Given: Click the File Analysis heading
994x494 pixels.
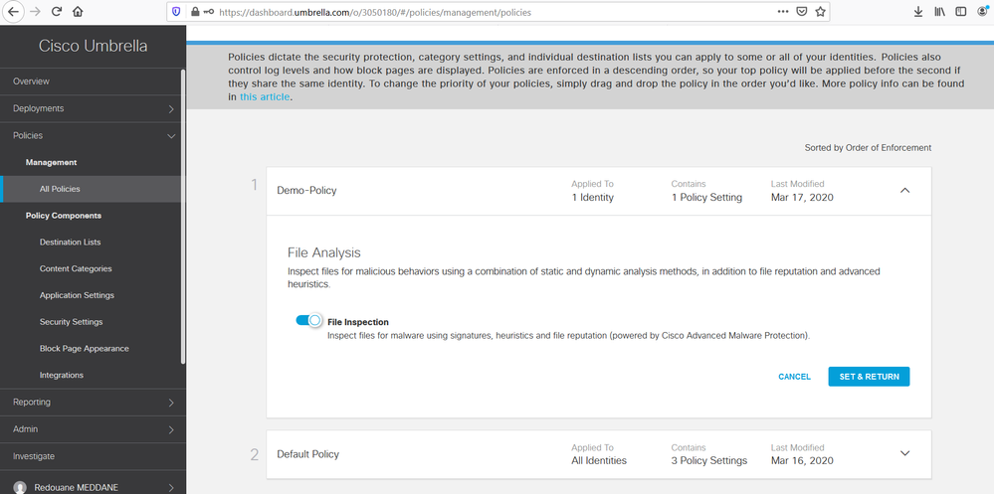Looking at the screenshot, I should 324,252.
